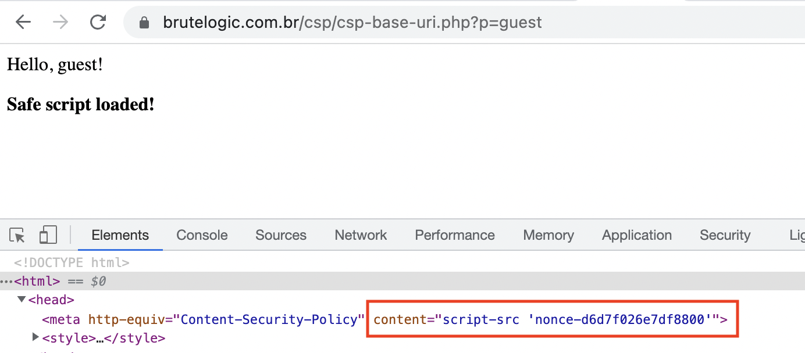
Task: Select the Application panel
Action: (636, 235)
